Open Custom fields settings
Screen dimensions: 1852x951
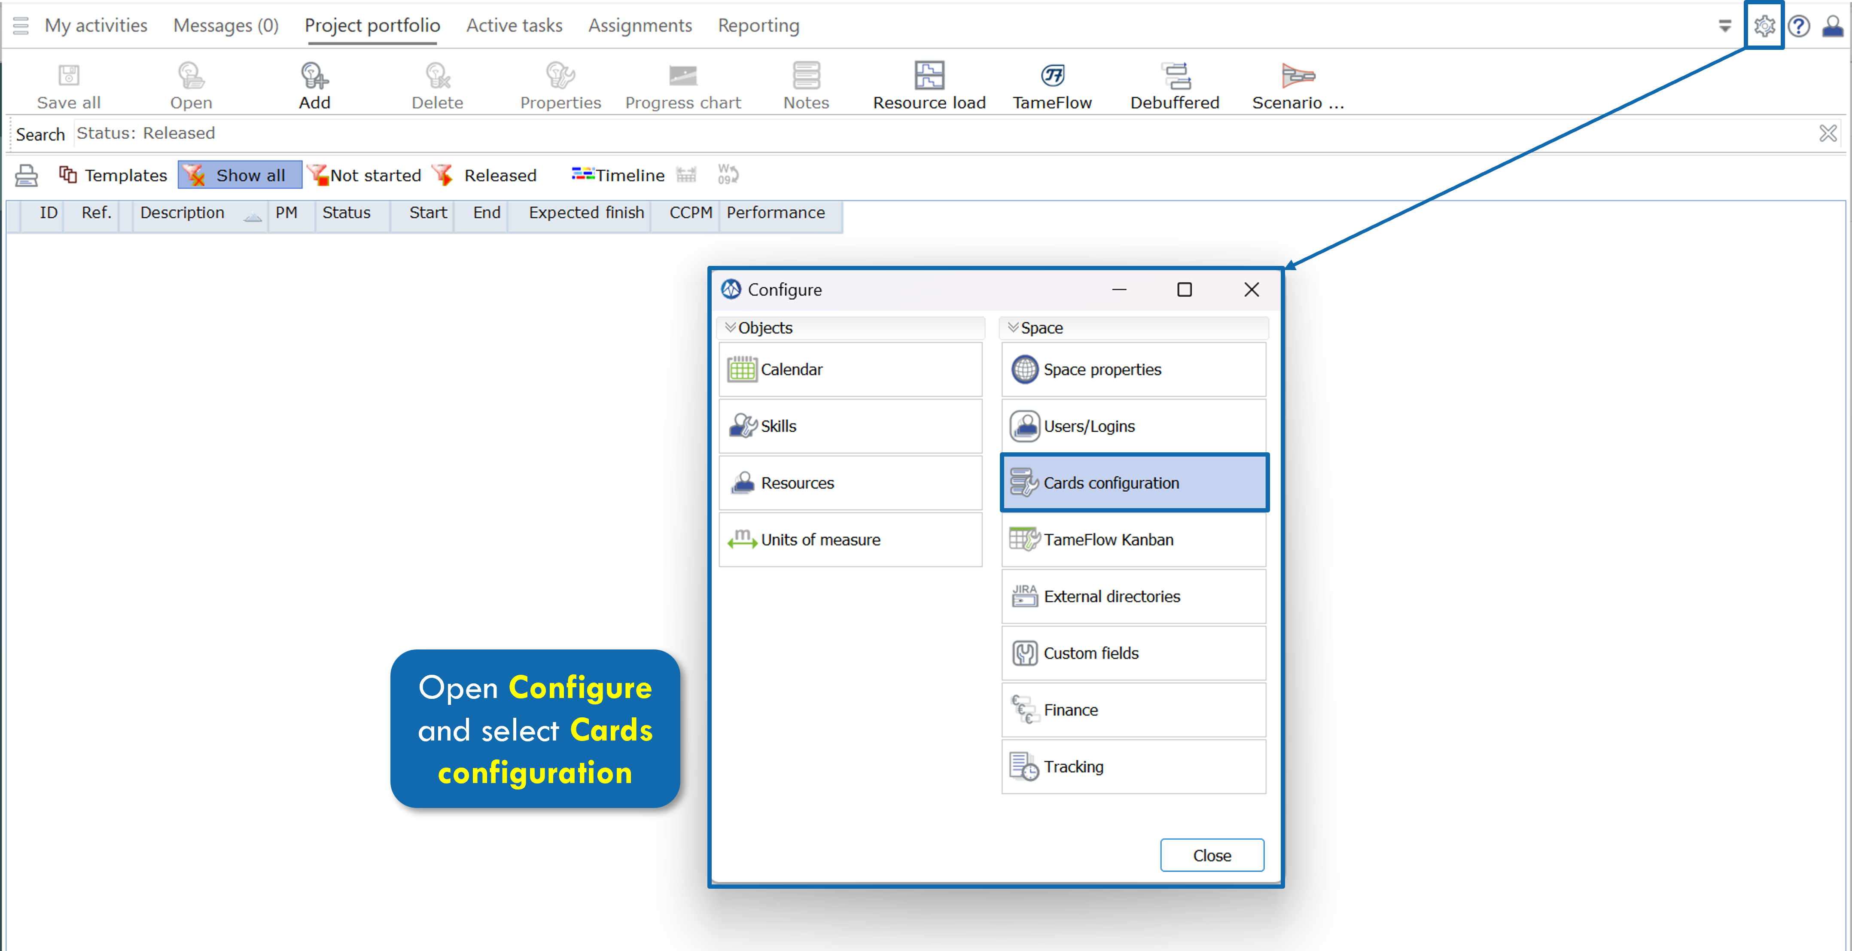click(x=1134, y=653)
